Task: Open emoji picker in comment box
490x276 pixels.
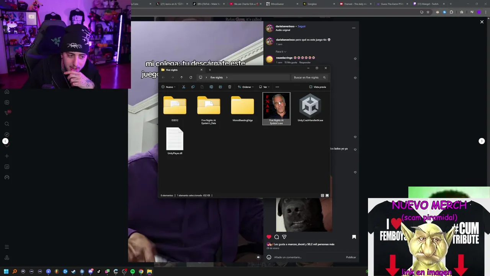Action: point(269,257)
